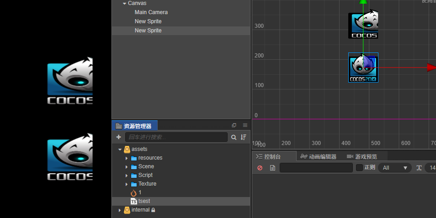This screenshot has height=218, width=436.
Task: Pop out the assets panel window icon
Action: click(x=234, y=125)
